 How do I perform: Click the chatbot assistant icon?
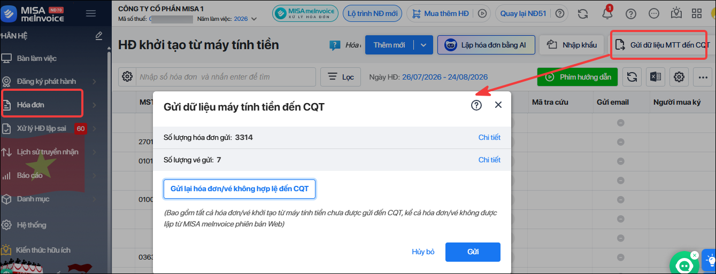[x=684, y=264]
